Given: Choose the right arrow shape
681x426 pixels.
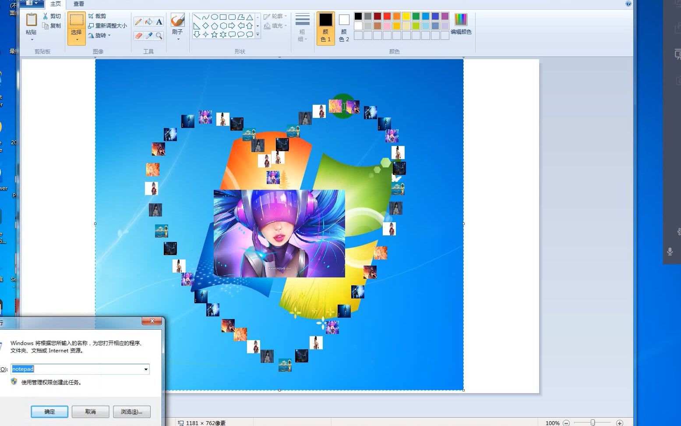Looking at the screenshot, I should point(232,26).
